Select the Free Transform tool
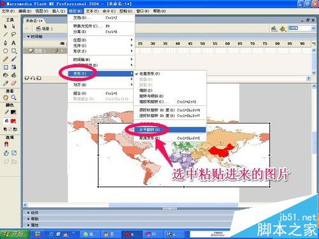Viewport: 319px width, 239px height. tap(6, 67)
